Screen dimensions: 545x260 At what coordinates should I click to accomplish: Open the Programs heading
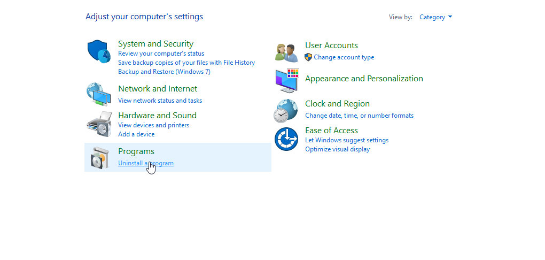136,151
